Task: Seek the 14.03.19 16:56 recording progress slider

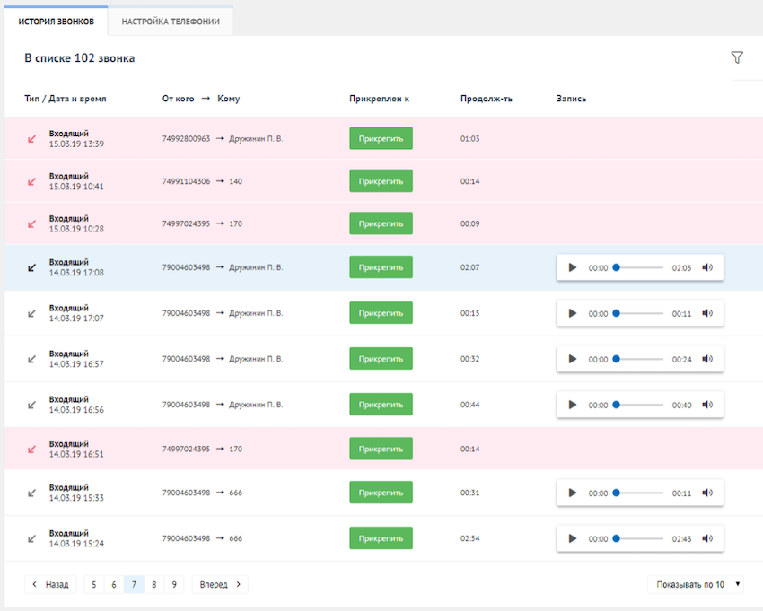Action: [x=639, y=405]
